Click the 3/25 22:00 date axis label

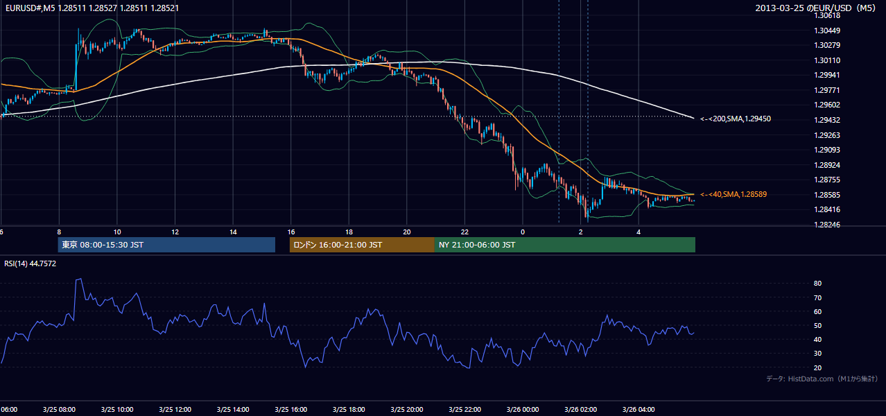coord(464,409)
